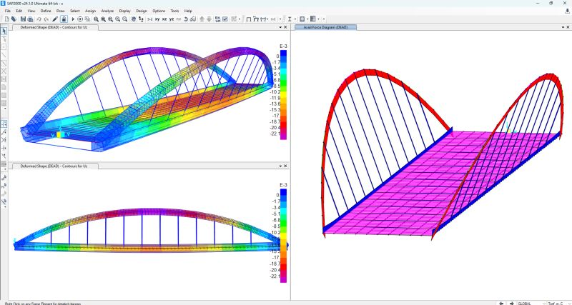Open the Tools menu

(174, 11)
